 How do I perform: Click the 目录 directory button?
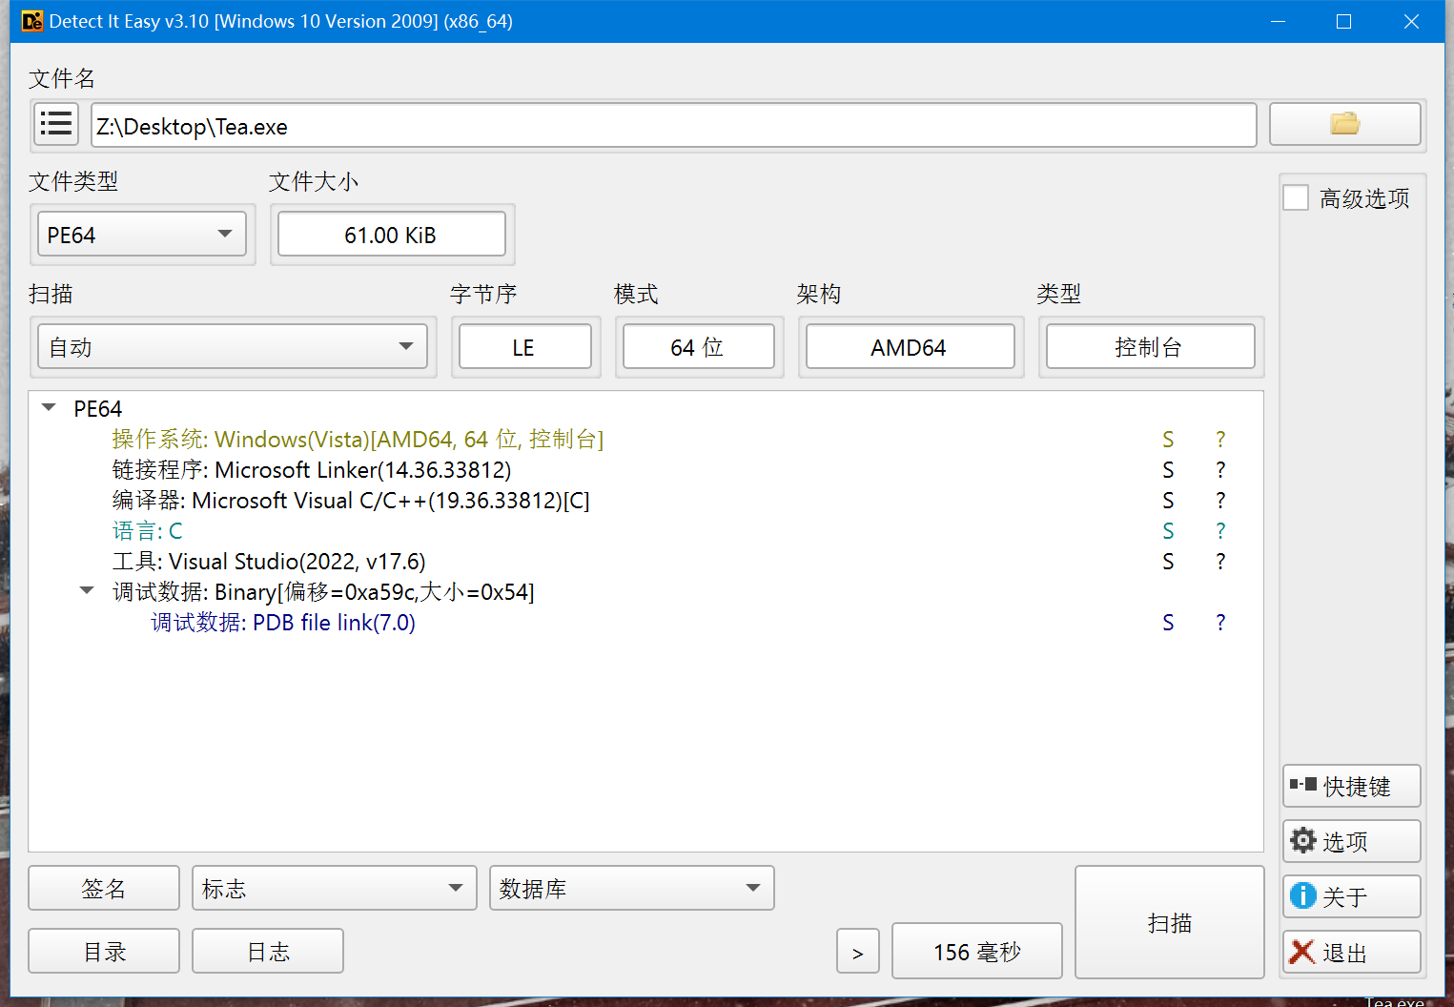click(x=104, y=951)
